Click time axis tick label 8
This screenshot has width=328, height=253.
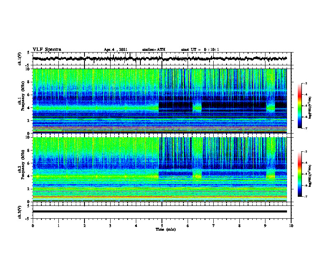point(239,226)
